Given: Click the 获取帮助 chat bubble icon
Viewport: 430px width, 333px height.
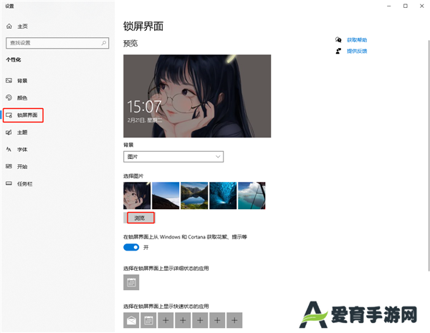Looking at the screenshot, I should 338,40.
